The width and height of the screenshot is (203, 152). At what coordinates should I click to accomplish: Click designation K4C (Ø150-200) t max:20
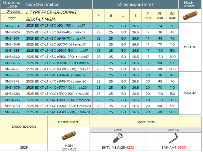pyautogui.click(x=58, y=100)
